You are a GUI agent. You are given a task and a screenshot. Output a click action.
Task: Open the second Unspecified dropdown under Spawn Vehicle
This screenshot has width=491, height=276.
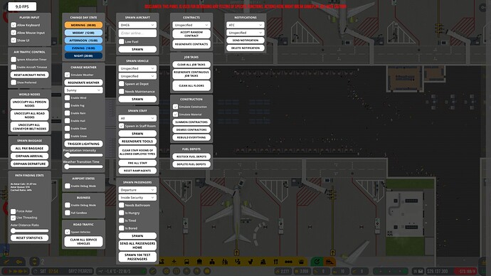[137, 76]
